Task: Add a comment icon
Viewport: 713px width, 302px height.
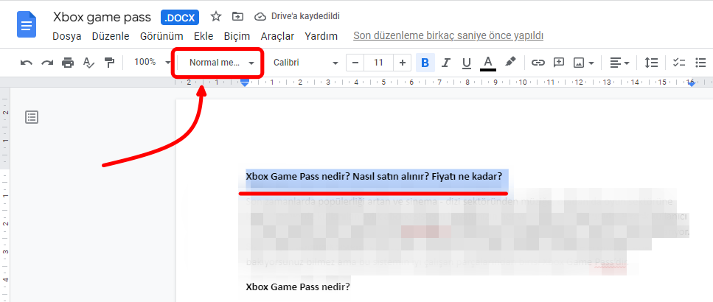Action: pyautogui.click(x=559, y=63)
